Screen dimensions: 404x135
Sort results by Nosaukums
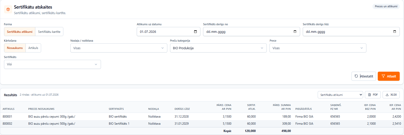15,48
